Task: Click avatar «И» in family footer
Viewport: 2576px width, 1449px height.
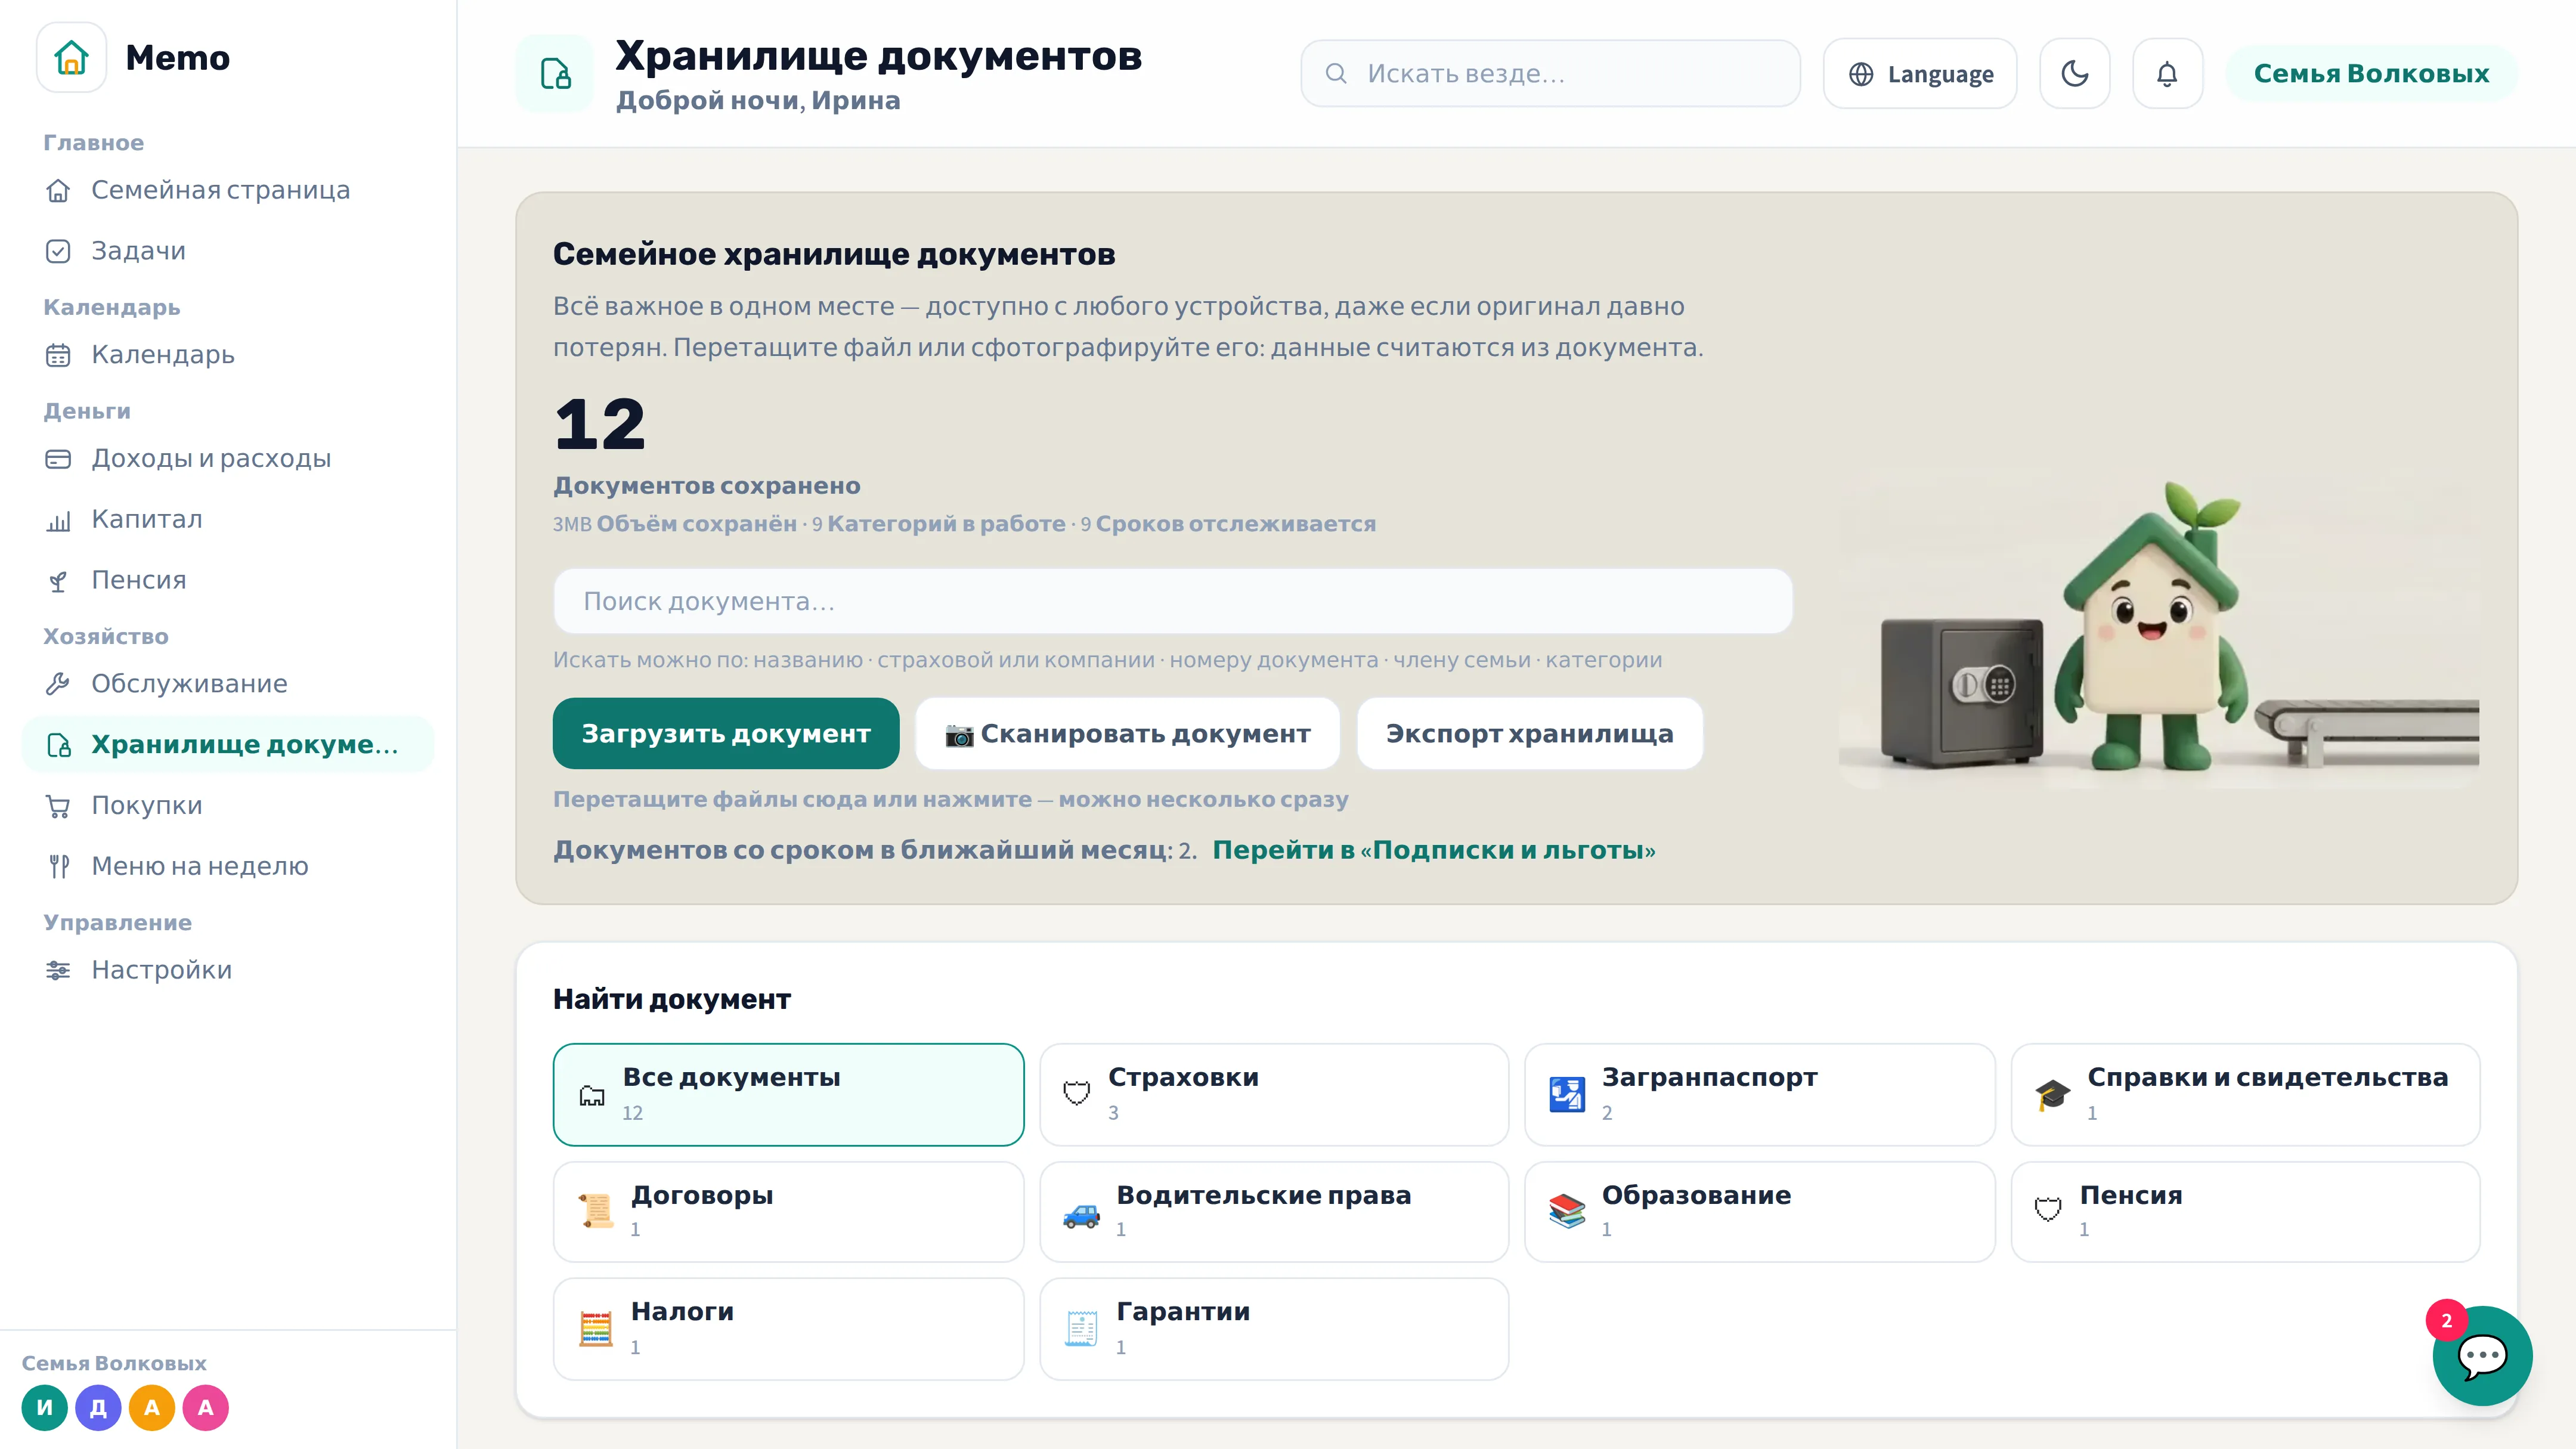Action: coord(45,1408)
